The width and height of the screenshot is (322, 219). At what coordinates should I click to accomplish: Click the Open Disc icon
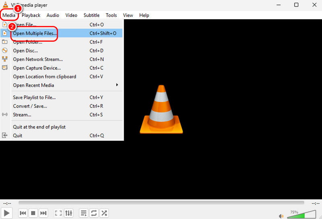[x=4, y=51]
